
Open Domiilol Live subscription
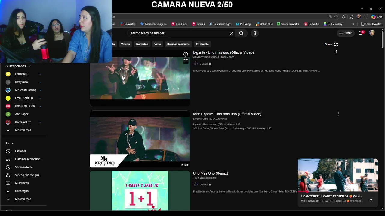pyautogui.click(x=23, y=122)
